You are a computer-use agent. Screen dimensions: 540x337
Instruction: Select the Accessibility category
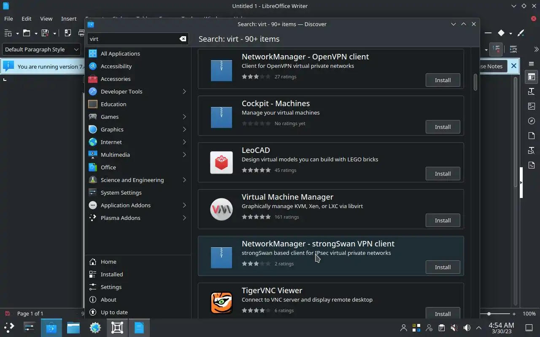138,66
